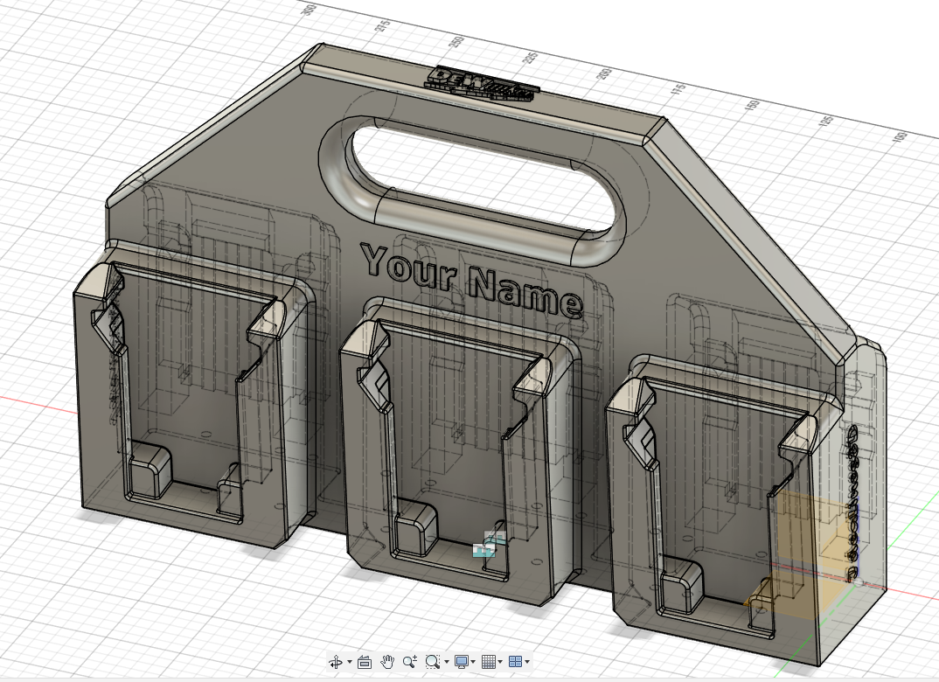The height and width of the screenshot is (682, 939).
Task: Select the embossed "Your Name" text
Action: click(x=471, y=279)
